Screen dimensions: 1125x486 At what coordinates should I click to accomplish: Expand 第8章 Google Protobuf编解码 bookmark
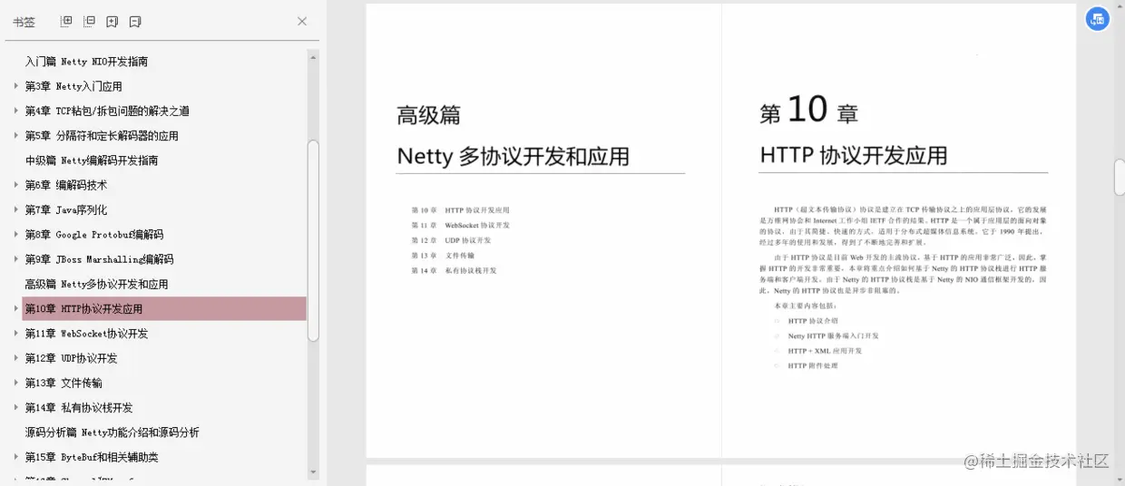coord(15,234)
